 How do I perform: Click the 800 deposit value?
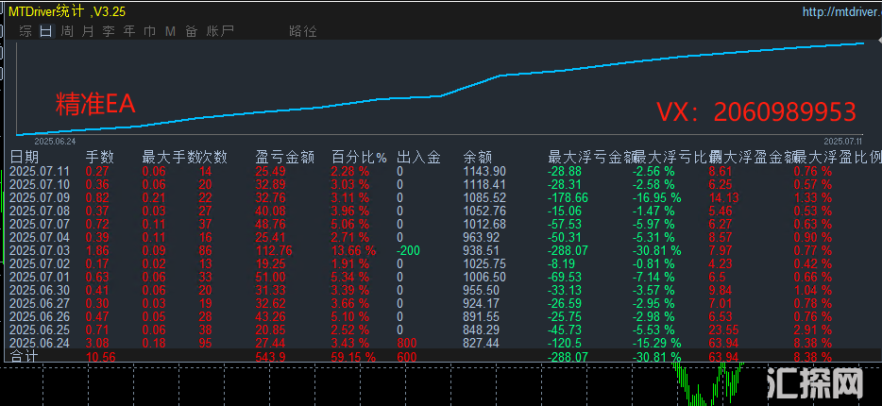[407, 343]
